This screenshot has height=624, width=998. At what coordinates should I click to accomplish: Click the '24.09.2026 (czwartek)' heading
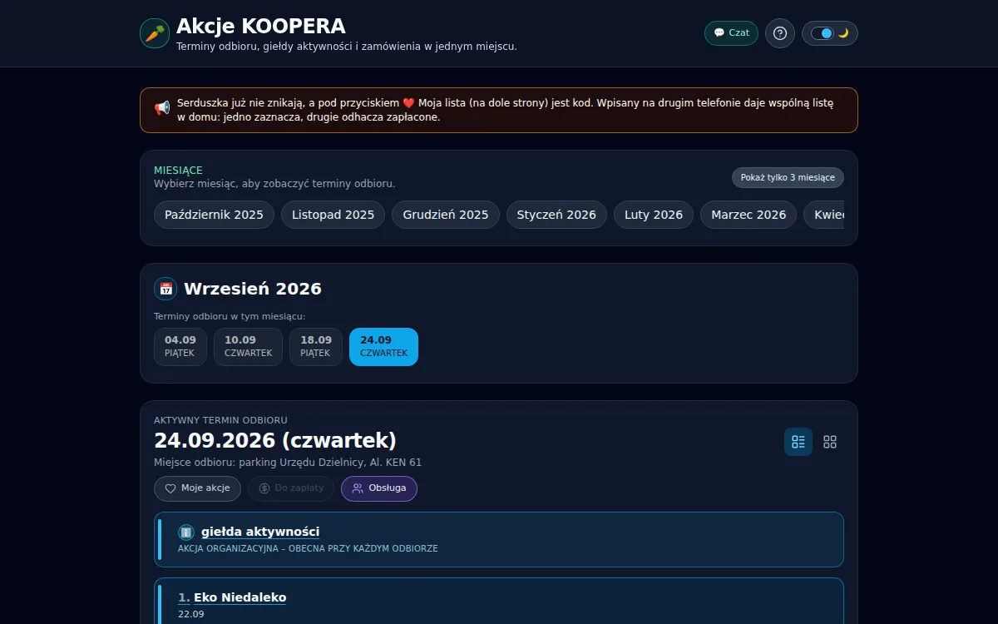(x=275, y=440)
